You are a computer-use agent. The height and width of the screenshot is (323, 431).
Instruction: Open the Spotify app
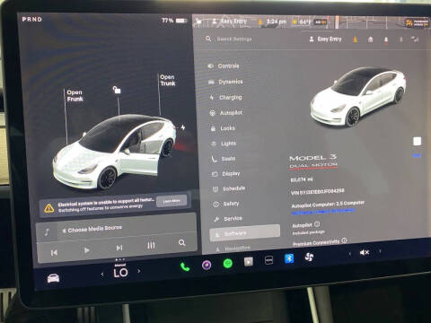pos(228,264)
